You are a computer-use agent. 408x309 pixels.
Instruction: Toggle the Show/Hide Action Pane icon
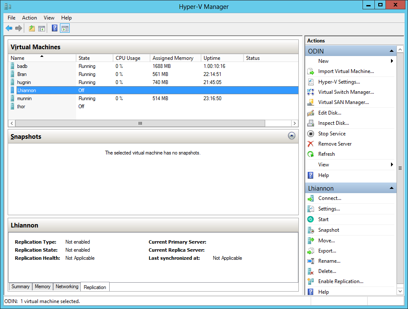point(65,28)
